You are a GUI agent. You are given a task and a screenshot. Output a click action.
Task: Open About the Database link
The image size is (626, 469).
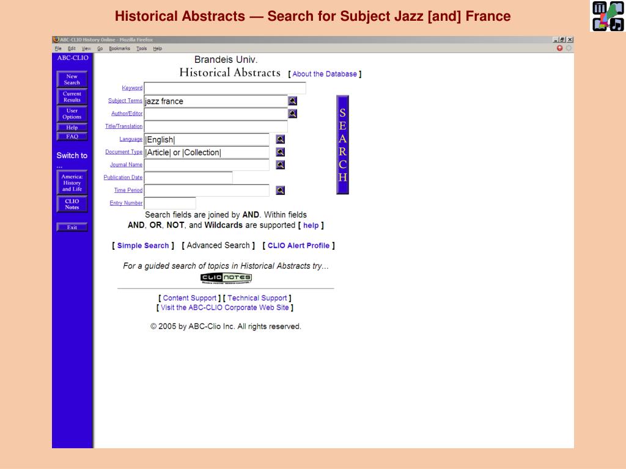325,74
